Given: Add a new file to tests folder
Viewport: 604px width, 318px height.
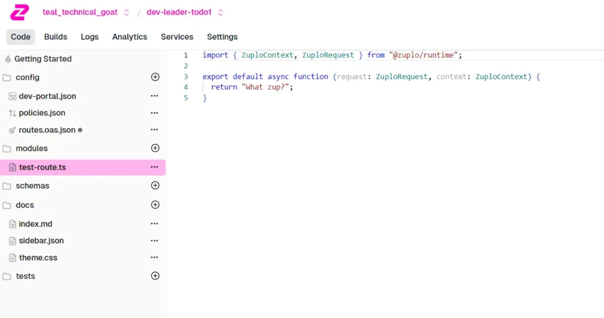Looking at the screenshot, I should [x=155, y=276].
